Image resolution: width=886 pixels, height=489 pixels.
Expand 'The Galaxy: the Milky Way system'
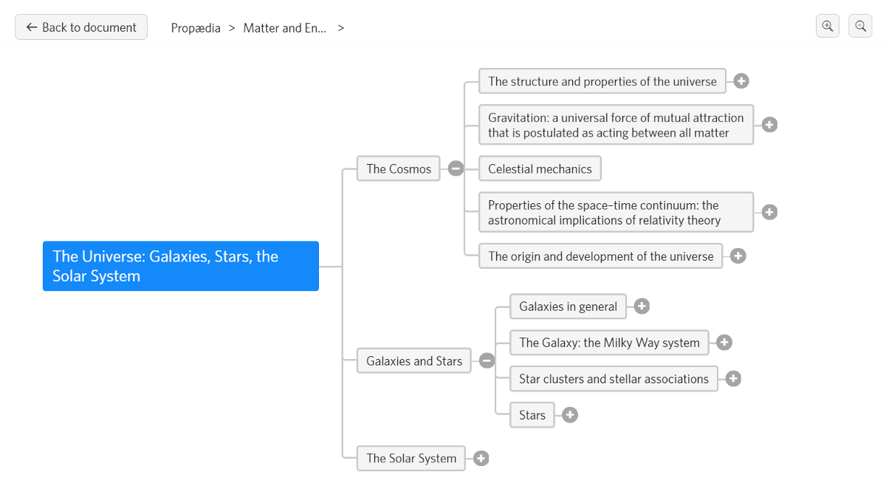[x=724, y=342]
